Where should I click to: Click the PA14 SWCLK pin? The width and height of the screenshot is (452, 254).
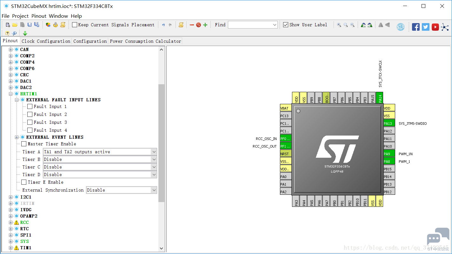click(380, 98)
